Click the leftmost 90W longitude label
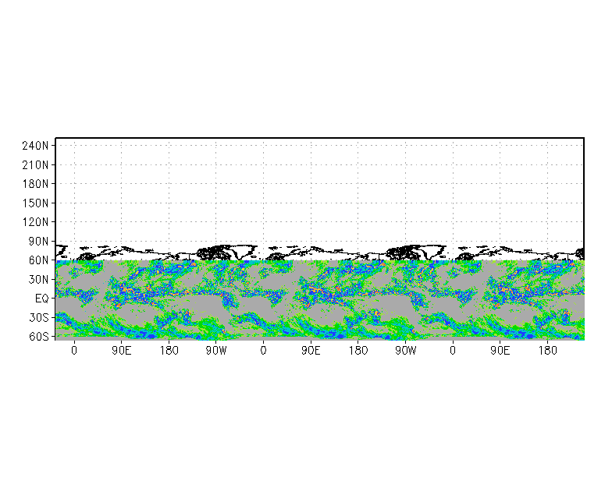Image resolution: width=612 pixels, height=477 pixels. pos(216,351)
